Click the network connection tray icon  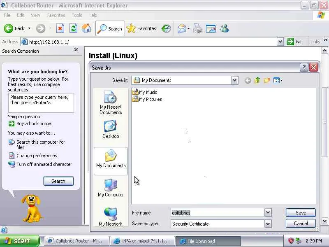[298, 241]
